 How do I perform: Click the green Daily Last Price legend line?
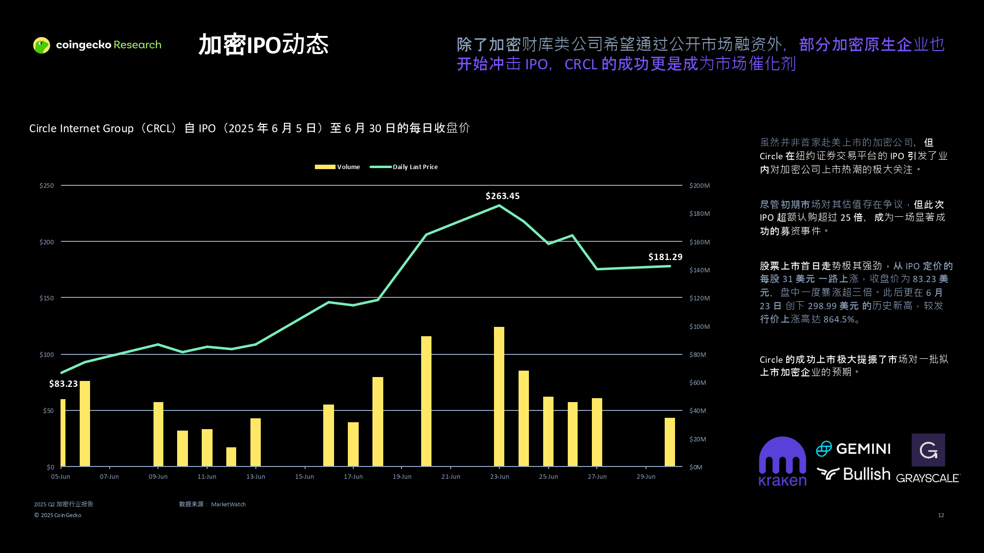click(380, 167)
